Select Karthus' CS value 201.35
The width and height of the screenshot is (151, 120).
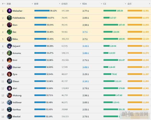(x=122, y=109)
